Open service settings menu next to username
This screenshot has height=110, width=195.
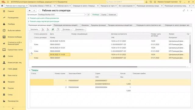pyautogui.click(x=180, y=2)
